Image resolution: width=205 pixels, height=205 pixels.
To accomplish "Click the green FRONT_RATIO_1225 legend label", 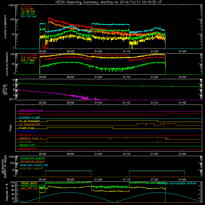I will click(33, 186).
